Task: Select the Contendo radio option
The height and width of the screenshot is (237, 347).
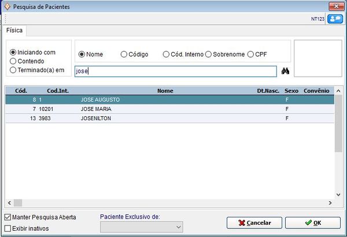Action: (13, 61)
